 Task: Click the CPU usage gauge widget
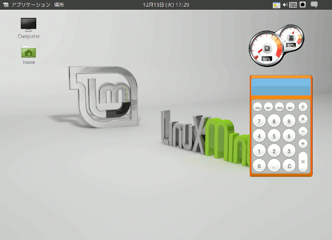266,49
